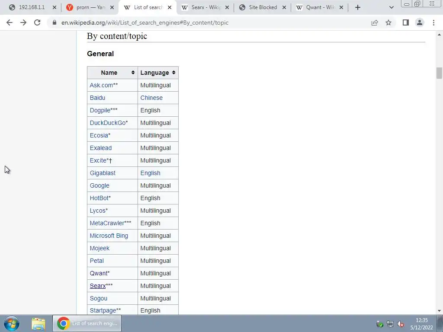Close the Searx Wikipedia tab
The image size is (443, 332).
(227, 7)
